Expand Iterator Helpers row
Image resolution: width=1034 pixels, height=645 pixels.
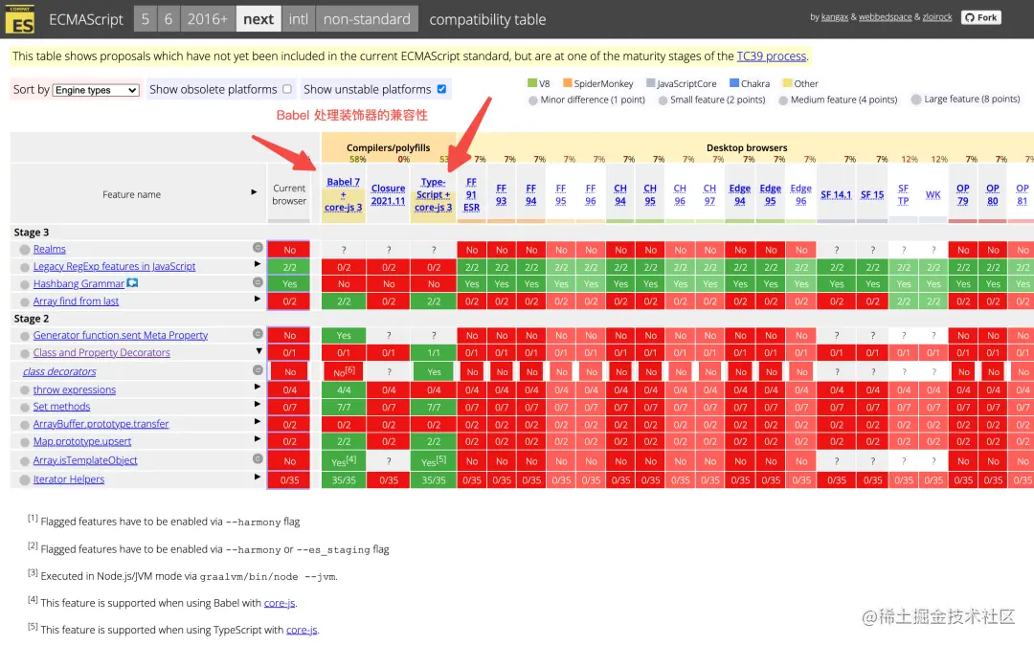coord(258,477)
